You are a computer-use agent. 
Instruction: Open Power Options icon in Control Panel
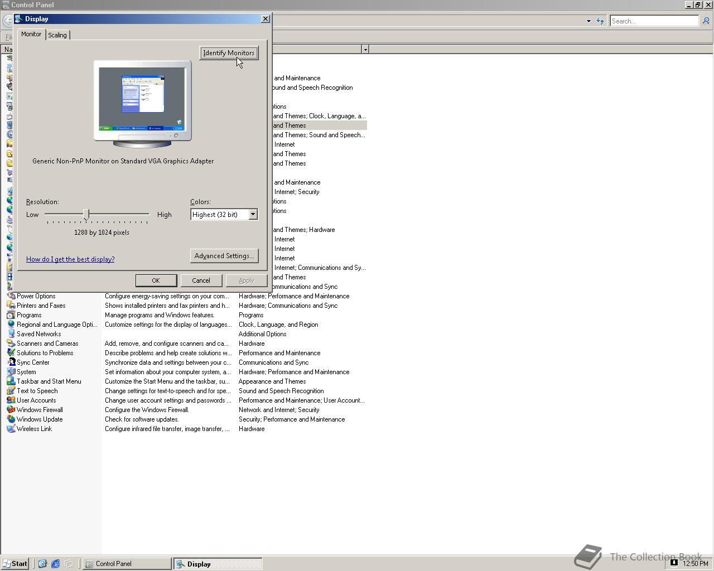pos(11,296)
